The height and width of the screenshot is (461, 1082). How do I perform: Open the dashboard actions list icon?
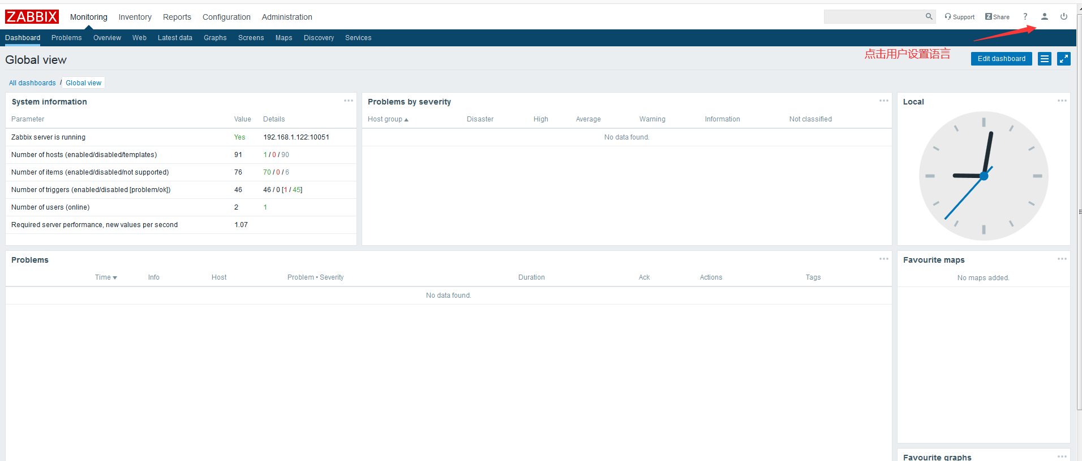pyautogui.click(x=1045, y=59)
